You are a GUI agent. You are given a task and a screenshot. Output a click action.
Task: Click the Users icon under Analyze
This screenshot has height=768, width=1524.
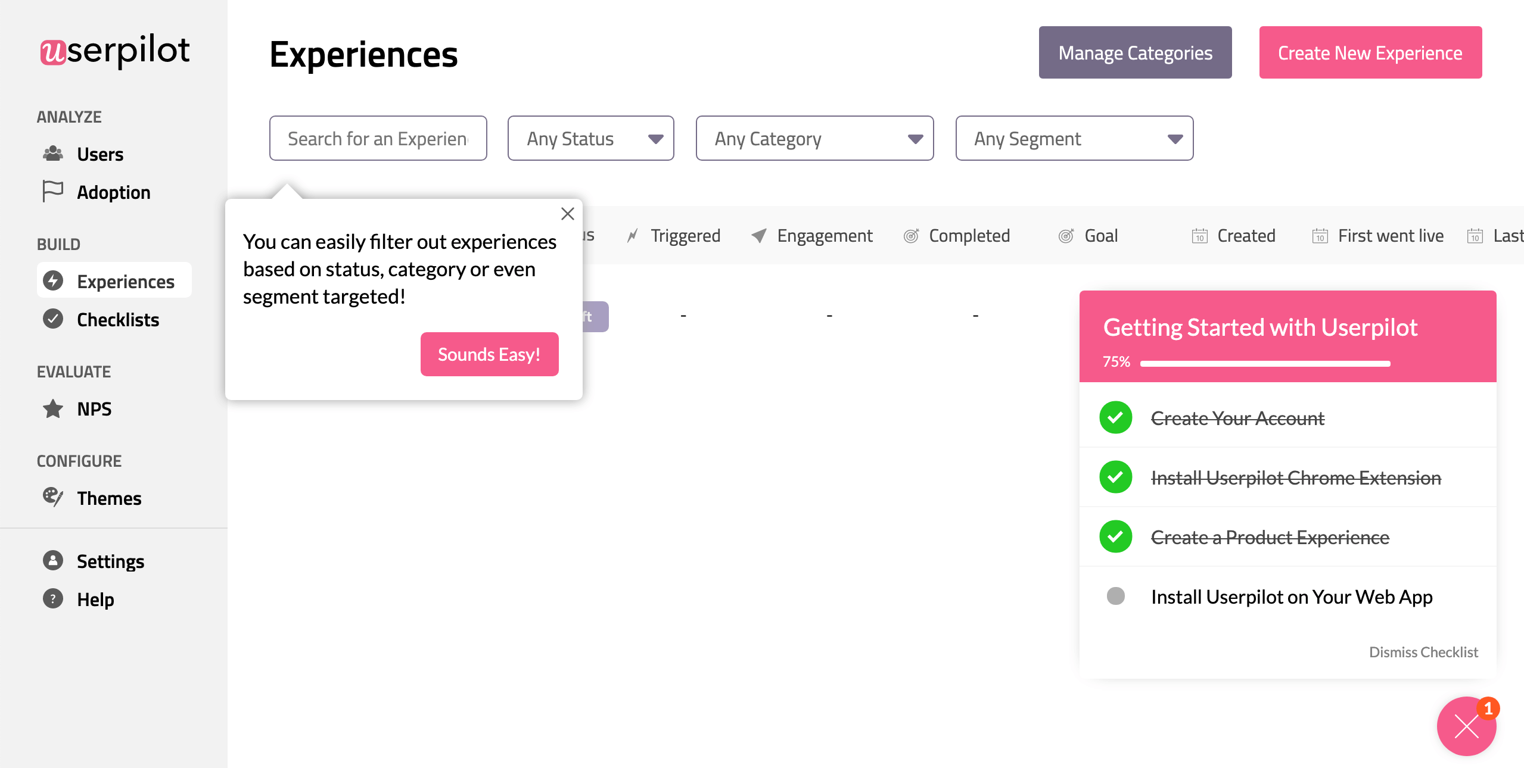tap(52, 153)
